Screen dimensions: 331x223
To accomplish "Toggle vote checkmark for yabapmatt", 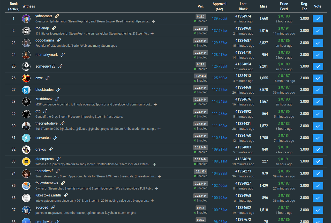I will coord(318,19).
